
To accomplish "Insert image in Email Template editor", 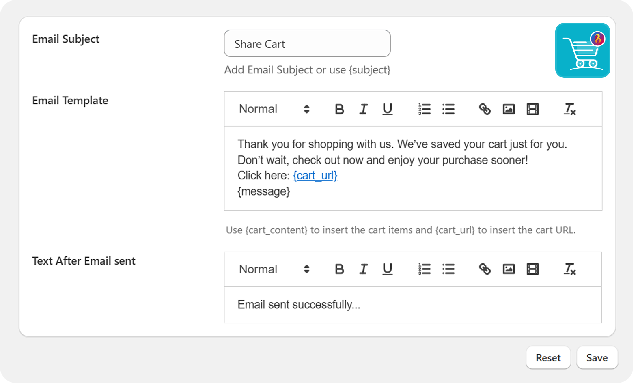I will (x=509, y=109).
